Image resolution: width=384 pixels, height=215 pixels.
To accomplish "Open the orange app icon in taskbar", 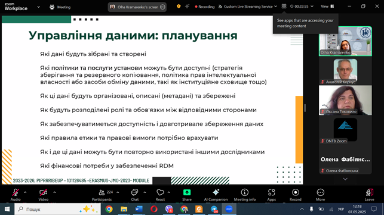I will click(x=199, y=209).
